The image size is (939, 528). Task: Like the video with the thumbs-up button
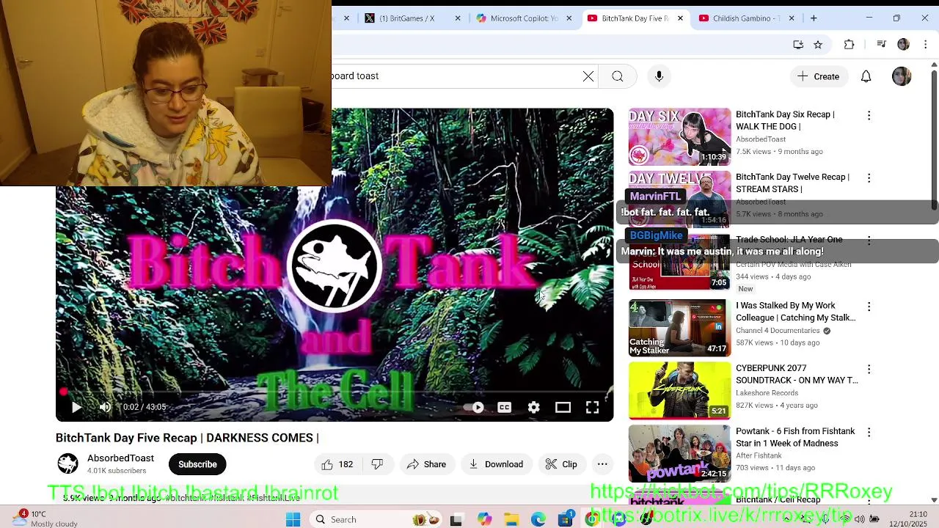(337, 464)
